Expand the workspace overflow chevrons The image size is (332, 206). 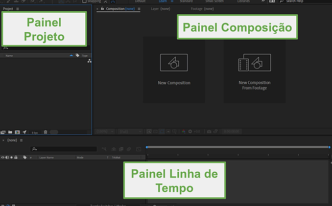pyautogui.click(x=263, y=1)
